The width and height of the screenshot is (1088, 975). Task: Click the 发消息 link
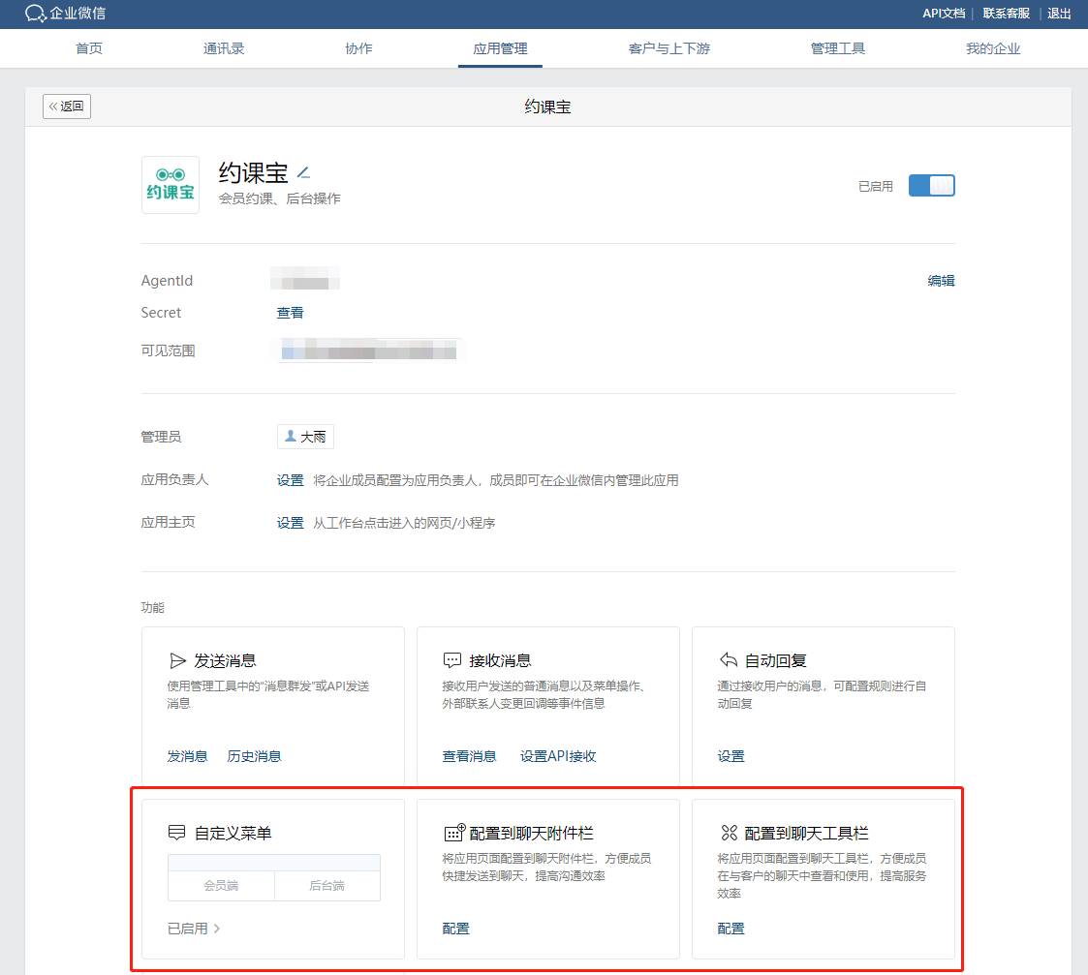pyautogui.click(x=187, y=756)
